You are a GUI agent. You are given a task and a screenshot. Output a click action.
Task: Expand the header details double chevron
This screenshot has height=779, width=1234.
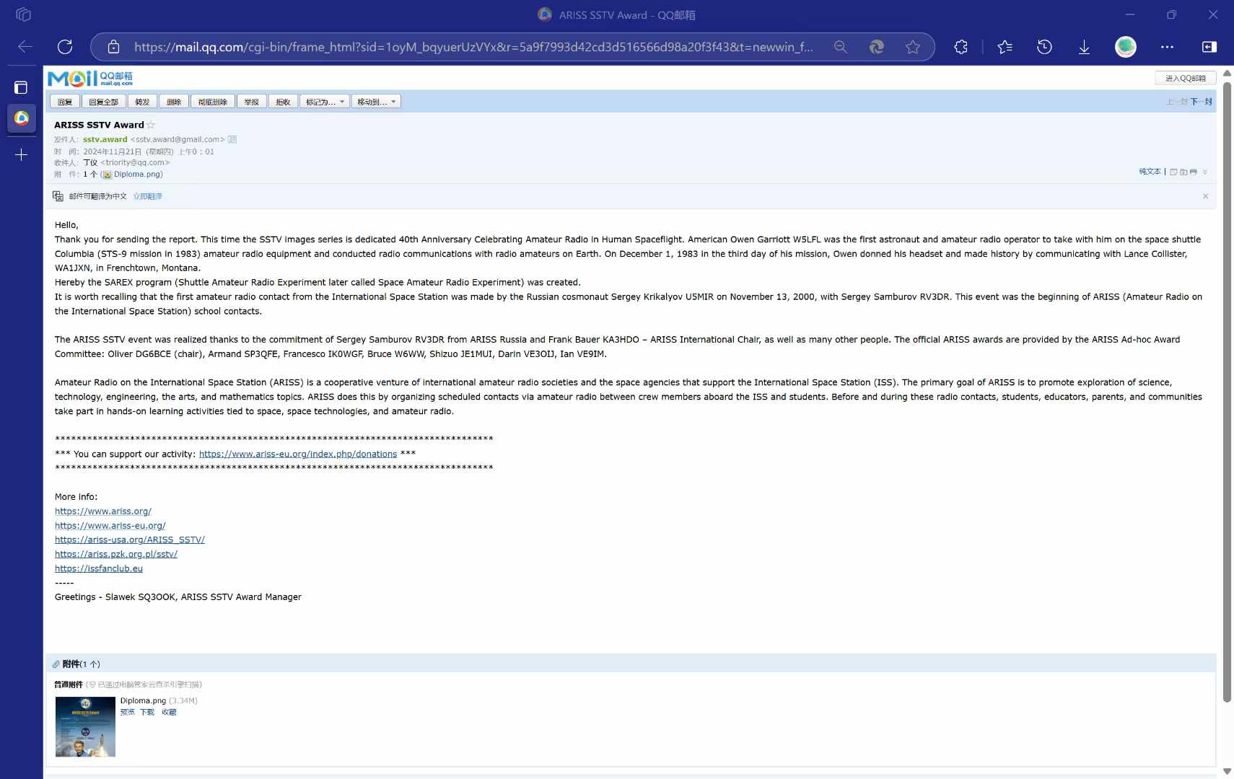point(1204,172)
